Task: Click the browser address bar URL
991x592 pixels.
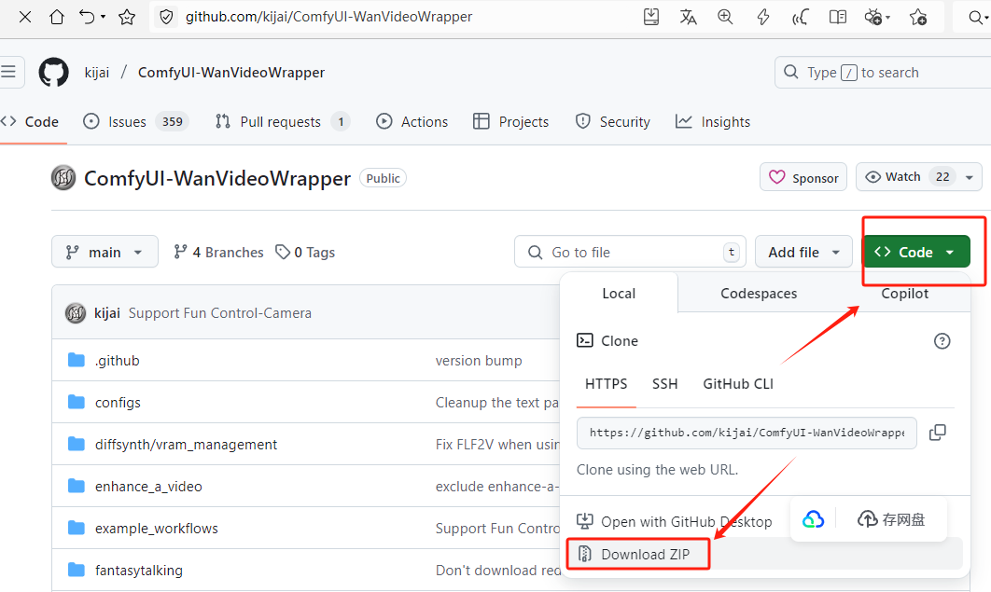Action: pyautogui.click(x=328, y=17)
